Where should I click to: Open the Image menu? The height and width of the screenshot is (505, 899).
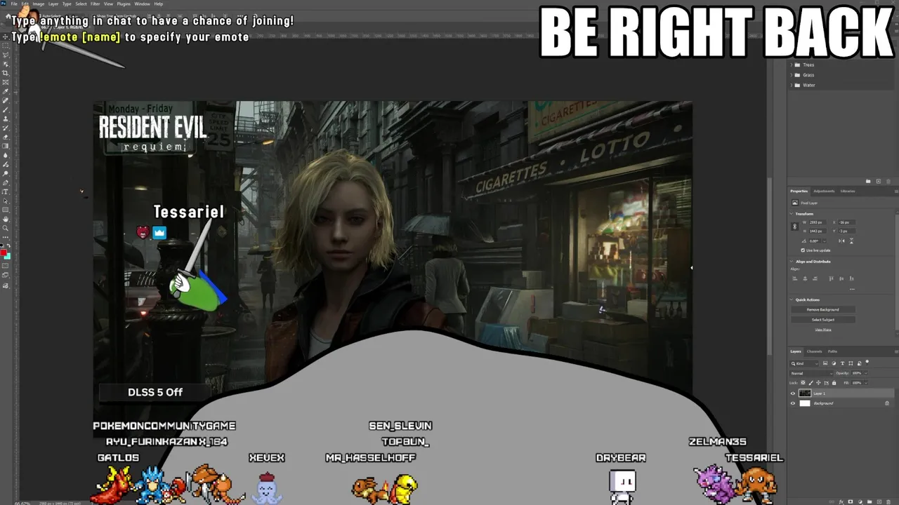[x=38, y=4]
